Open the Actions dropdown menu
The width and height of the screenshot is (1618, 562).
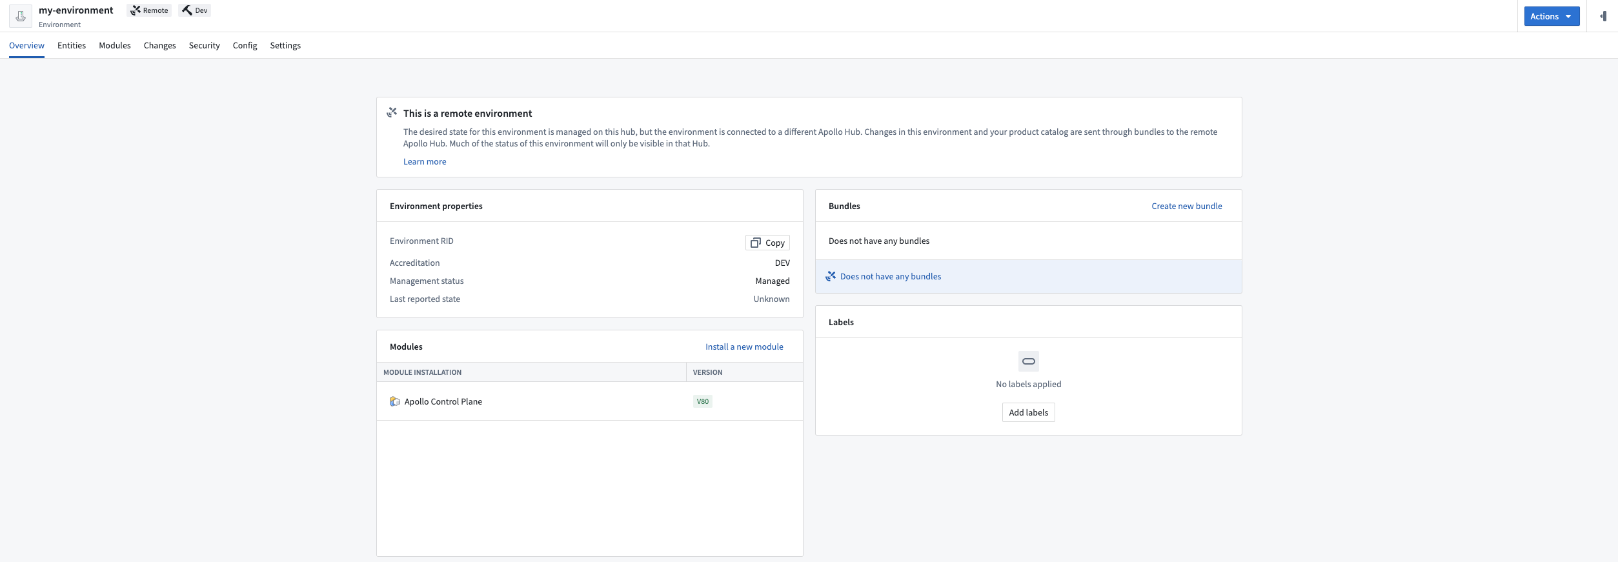(x=1552, y=16)
